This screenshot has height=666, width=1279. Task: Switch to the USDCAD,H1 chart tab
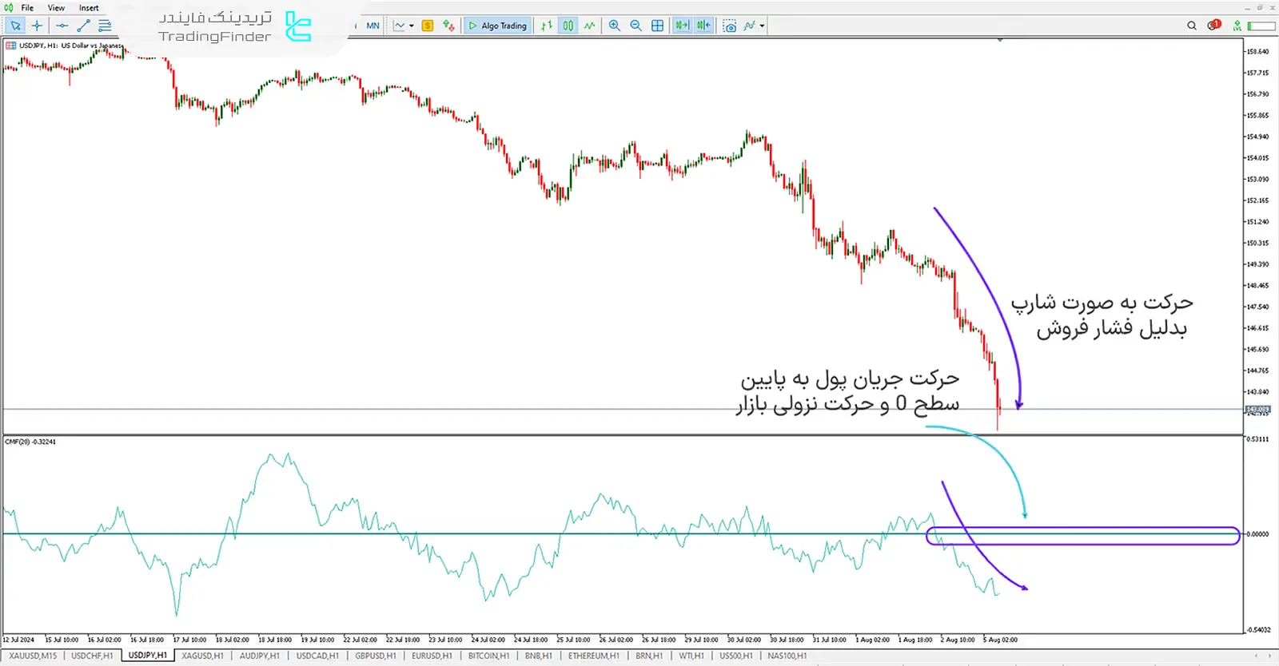pyautogui.click(x=317, y=656)
